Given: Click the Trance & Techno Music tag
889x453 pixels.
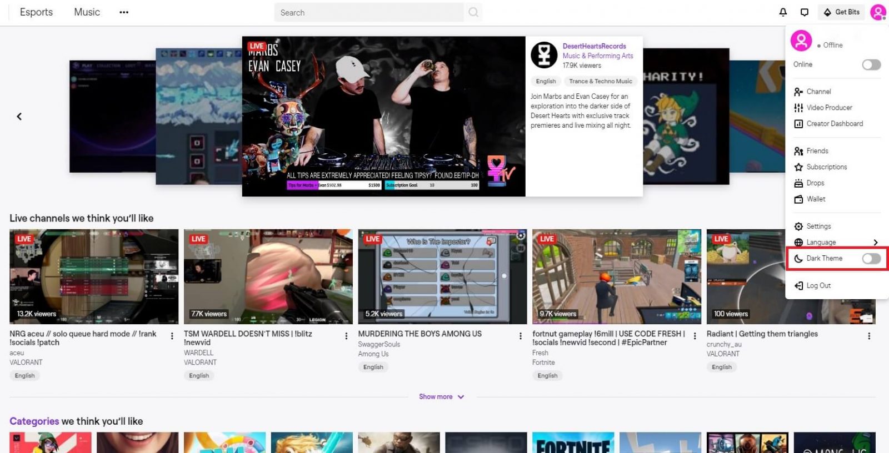Looking at the screenshot, I should (600, 81).
